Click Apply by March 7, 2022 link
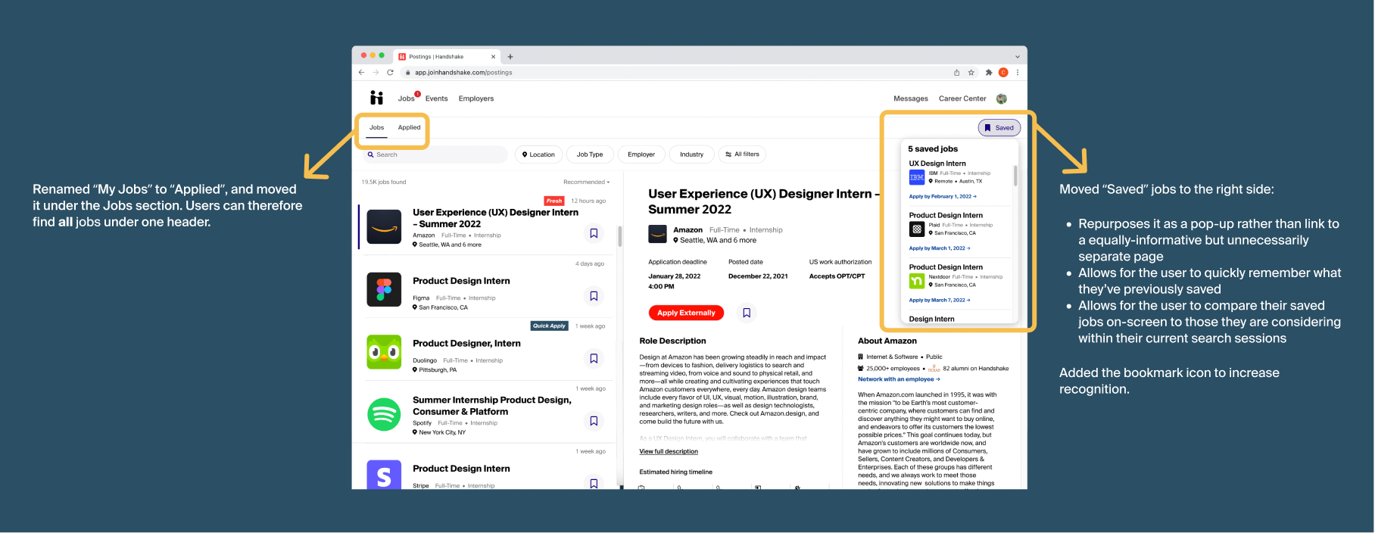The width and height of the screenshot is (1375, 533). (940, 301)
